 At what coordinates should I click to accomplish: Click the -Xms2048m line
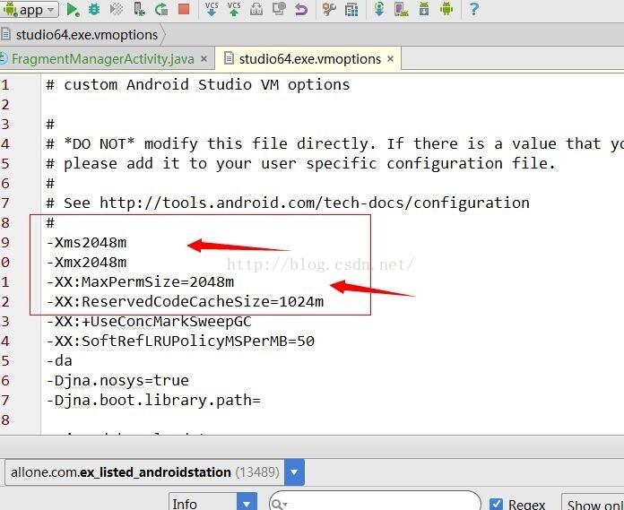[x=86, y=242]
